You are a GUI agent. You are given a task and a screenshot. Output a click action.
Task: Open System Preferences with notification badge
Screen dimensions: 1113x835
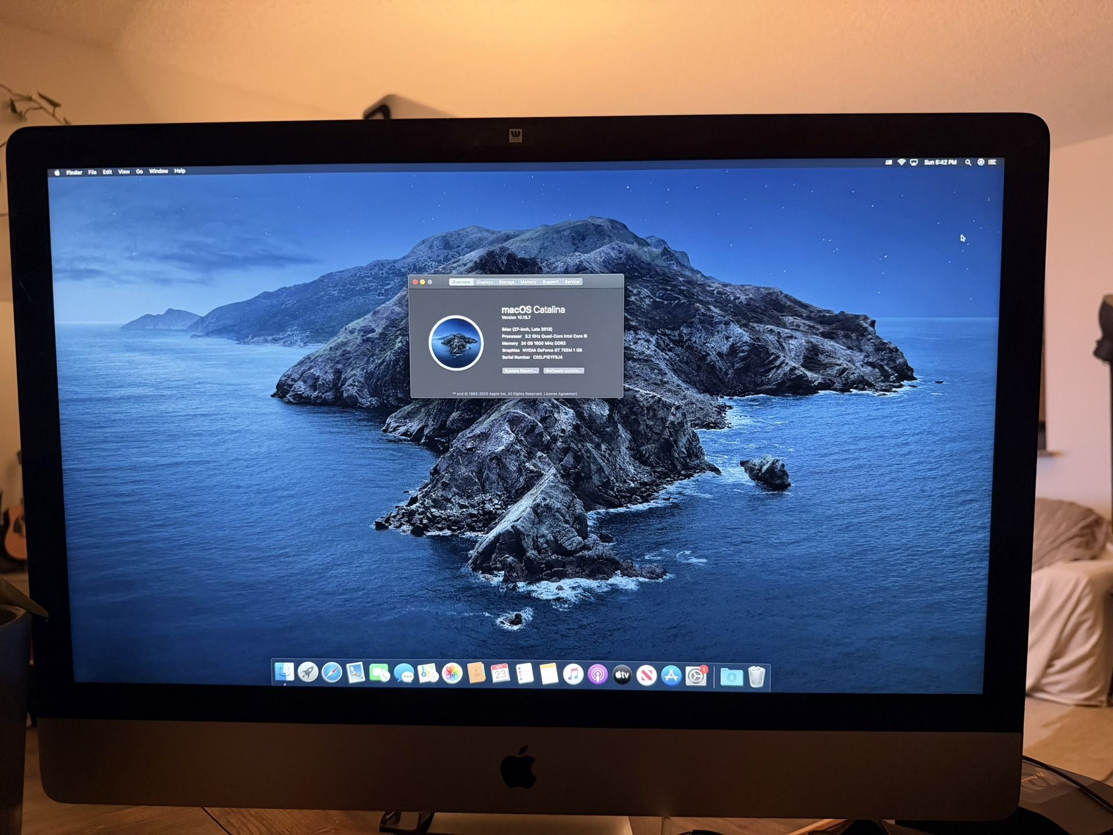[x=695, y=676]
